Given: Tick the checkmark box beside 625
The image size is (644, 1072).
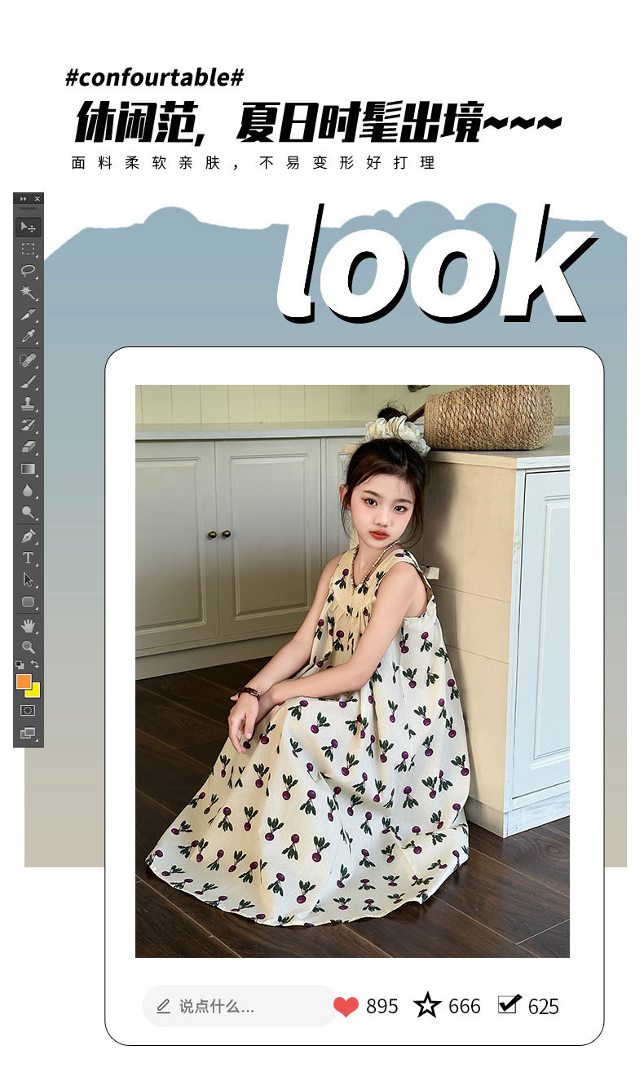Looking at the screenshot, I should [x=509, y=1004].
